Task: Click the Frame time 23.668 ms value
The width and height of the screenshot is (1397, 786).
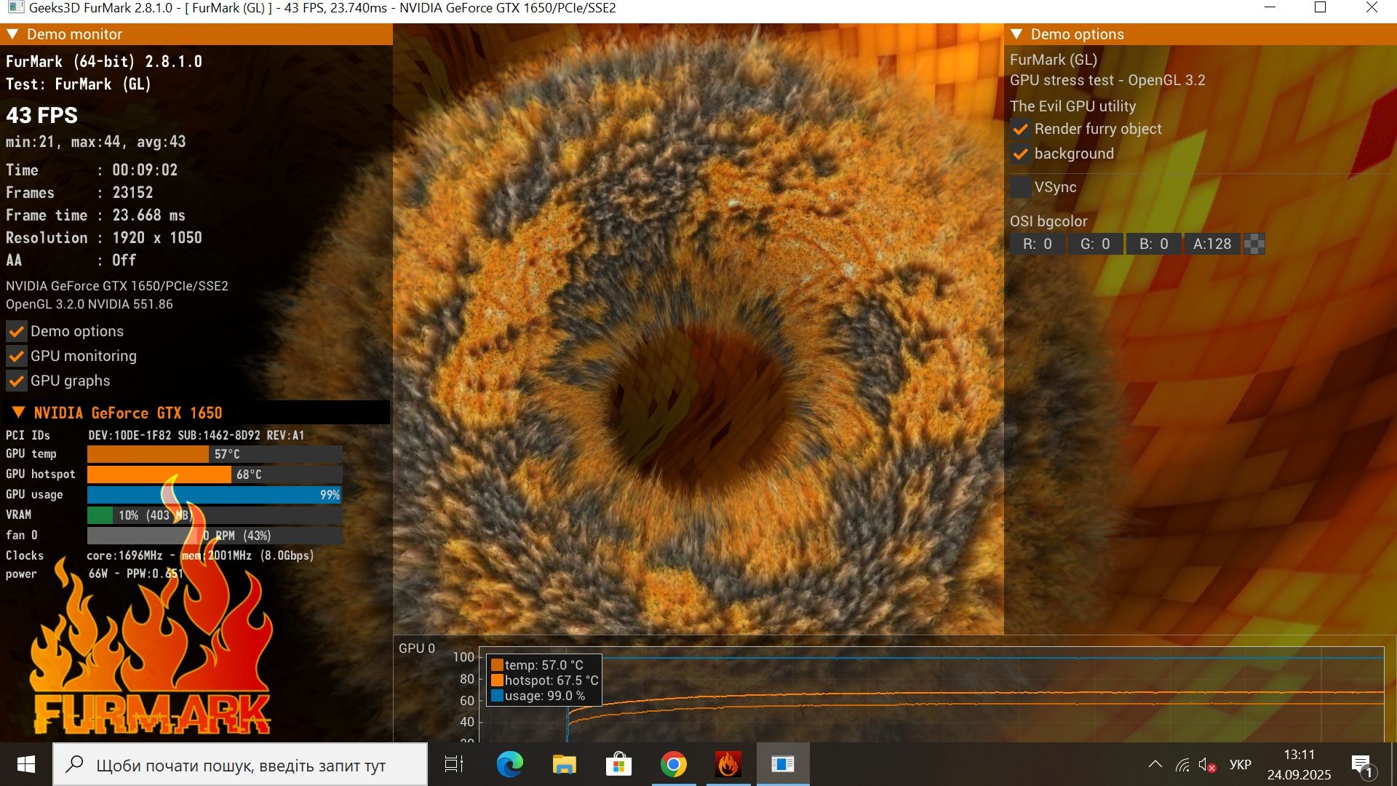Action: coord(148,215)
